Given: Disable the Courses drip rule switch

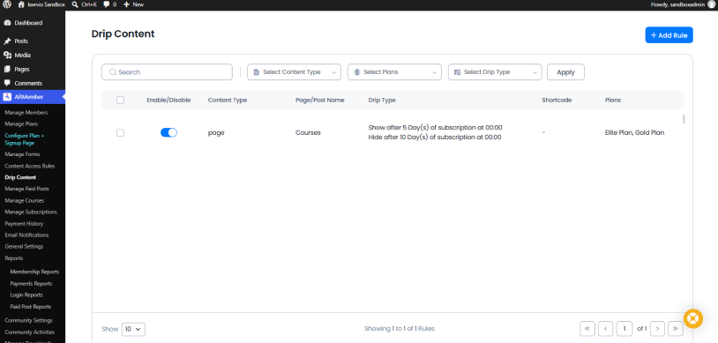Looking at the screenshot, I should [x=168, y=133].
